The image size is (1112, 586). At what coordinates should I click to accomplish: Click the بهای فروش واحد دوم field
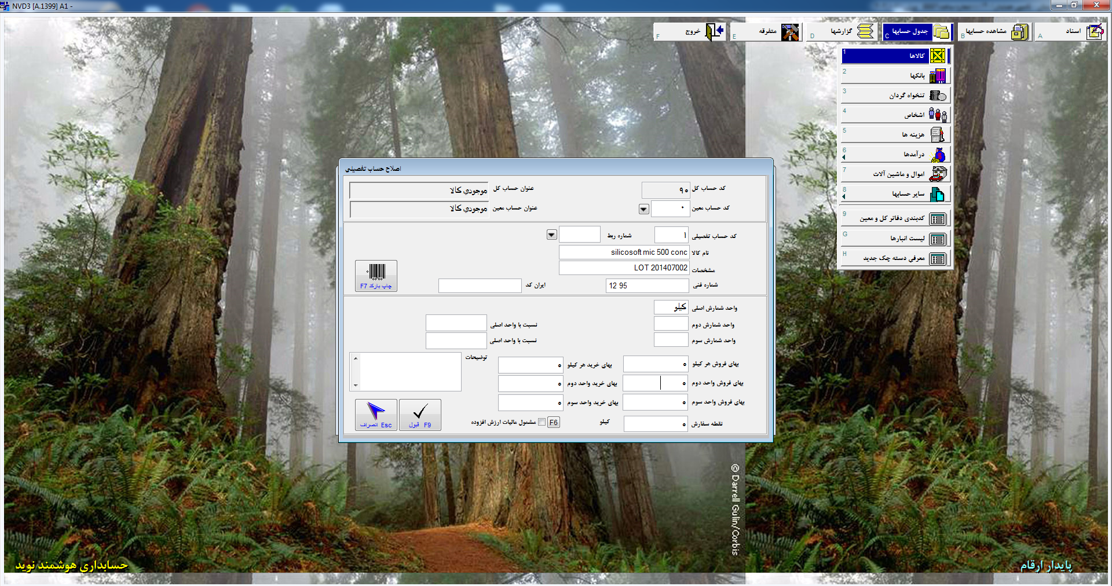(656, 383)
